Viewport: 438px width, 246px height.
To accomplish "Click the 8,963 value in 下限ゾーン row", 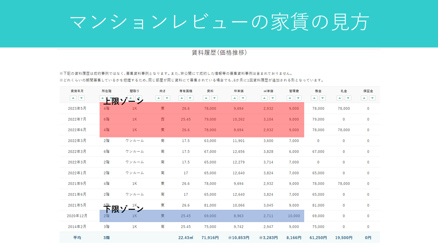I will 239,216.
